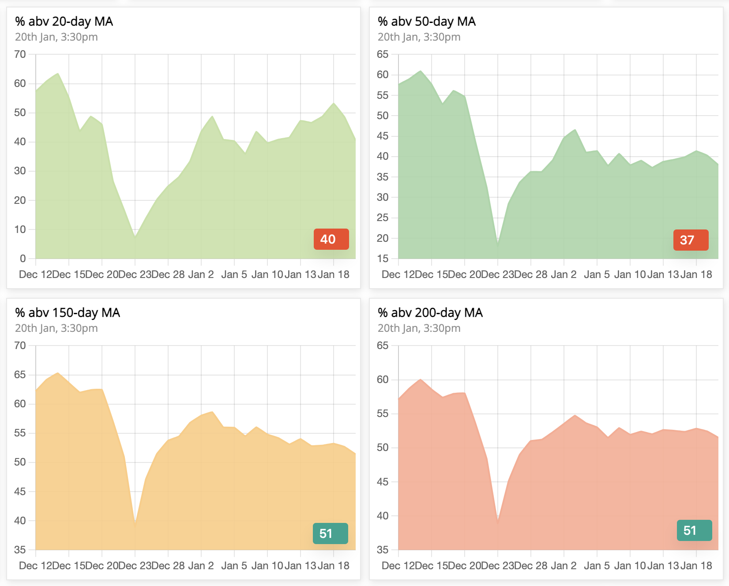729x586 pixels.
Task: Click the "70" y-axis label on 150-day chart
Action: pos(20,346)
